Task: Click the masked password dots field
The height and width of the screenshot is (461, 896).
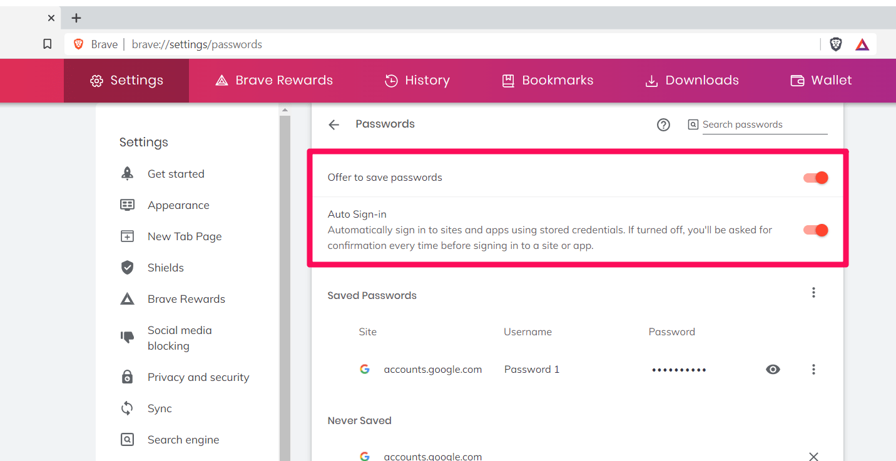Action: click(x=679, y=370)
